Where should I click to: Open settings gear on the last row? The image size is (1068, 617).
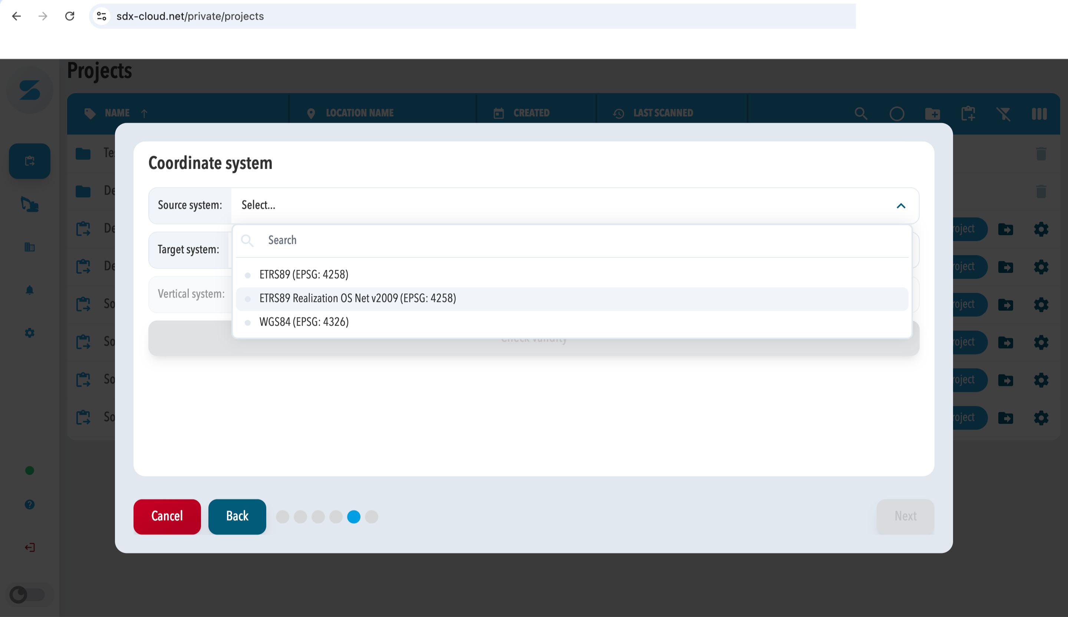coord(1041,418)
